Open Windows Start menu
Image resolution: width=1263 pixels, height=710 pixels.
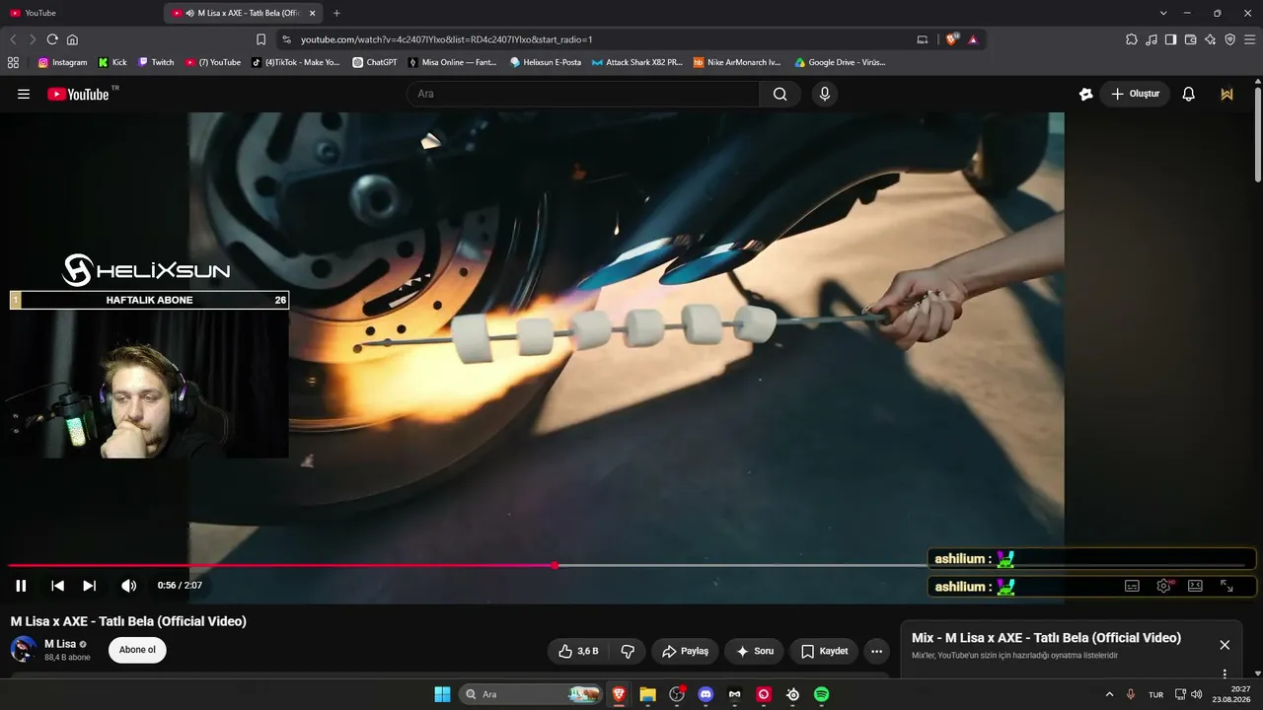tap(442, 694)
